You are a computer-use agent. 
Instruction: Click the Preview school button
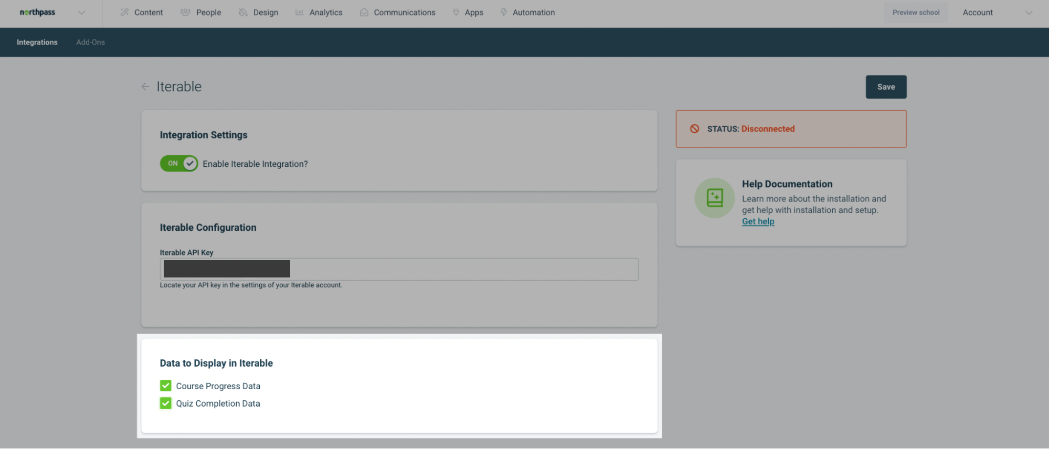(916, 13)
